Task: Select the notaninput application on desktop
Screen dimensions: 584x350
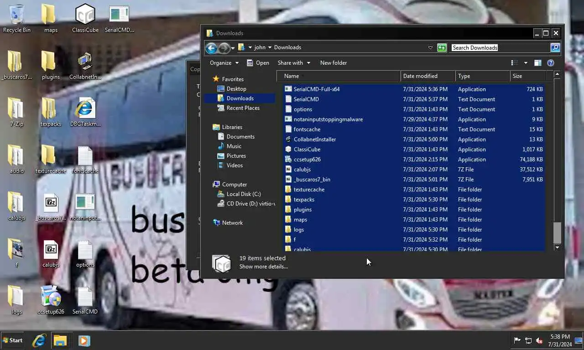Action: point(85,207)
